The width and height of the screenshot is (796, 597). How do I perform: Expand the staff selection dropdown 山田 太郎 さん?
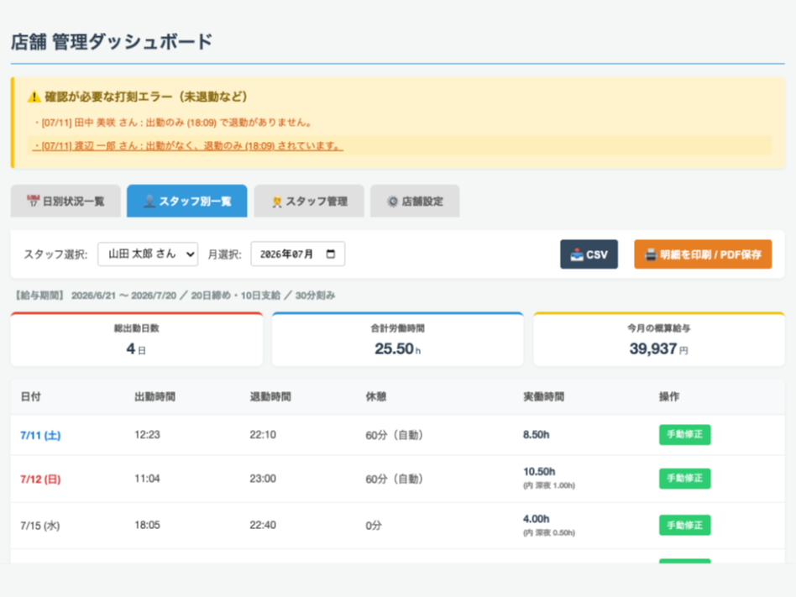point(148,254)
